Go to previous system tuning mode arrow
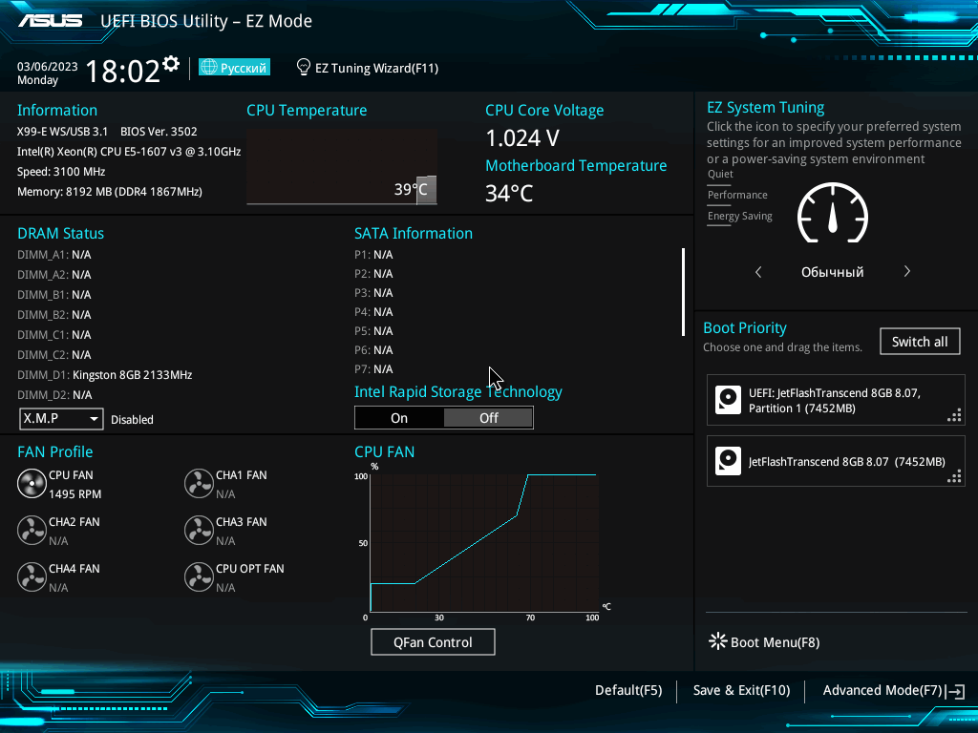This screenshot has width=978, height=733. (758, 272)
